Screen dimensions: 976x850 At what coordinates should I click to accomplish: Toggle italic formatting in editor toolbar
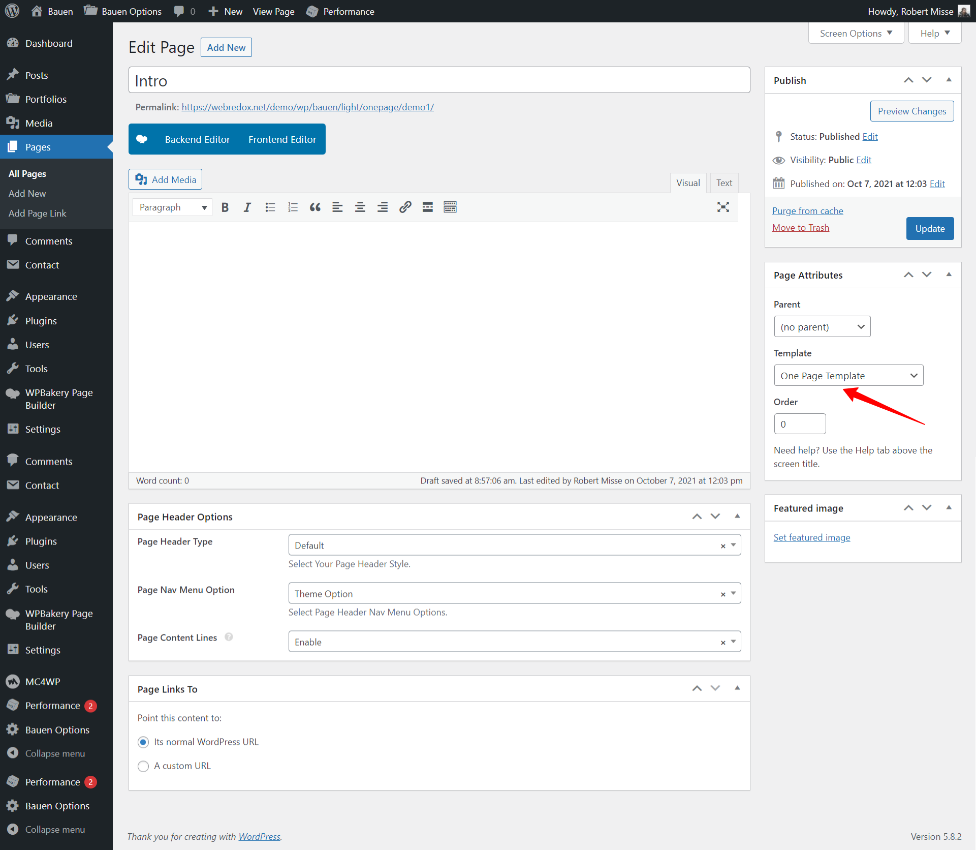pos(247,207)
